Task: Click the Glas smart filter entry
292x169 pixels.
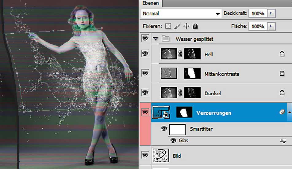Action: (x=183, y=141)
